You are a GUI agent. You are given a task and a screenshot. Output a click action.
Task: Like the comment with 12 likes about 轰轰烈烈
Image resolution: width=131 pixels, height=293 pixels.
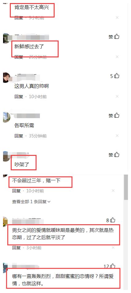click(110, 267)
